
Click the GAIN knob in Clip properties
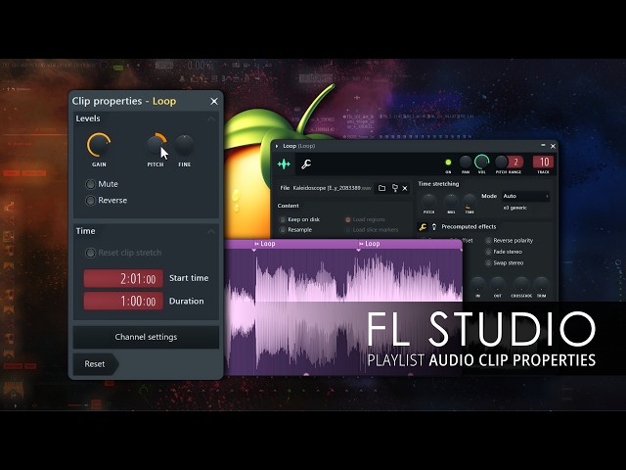(x=99, y=145)
